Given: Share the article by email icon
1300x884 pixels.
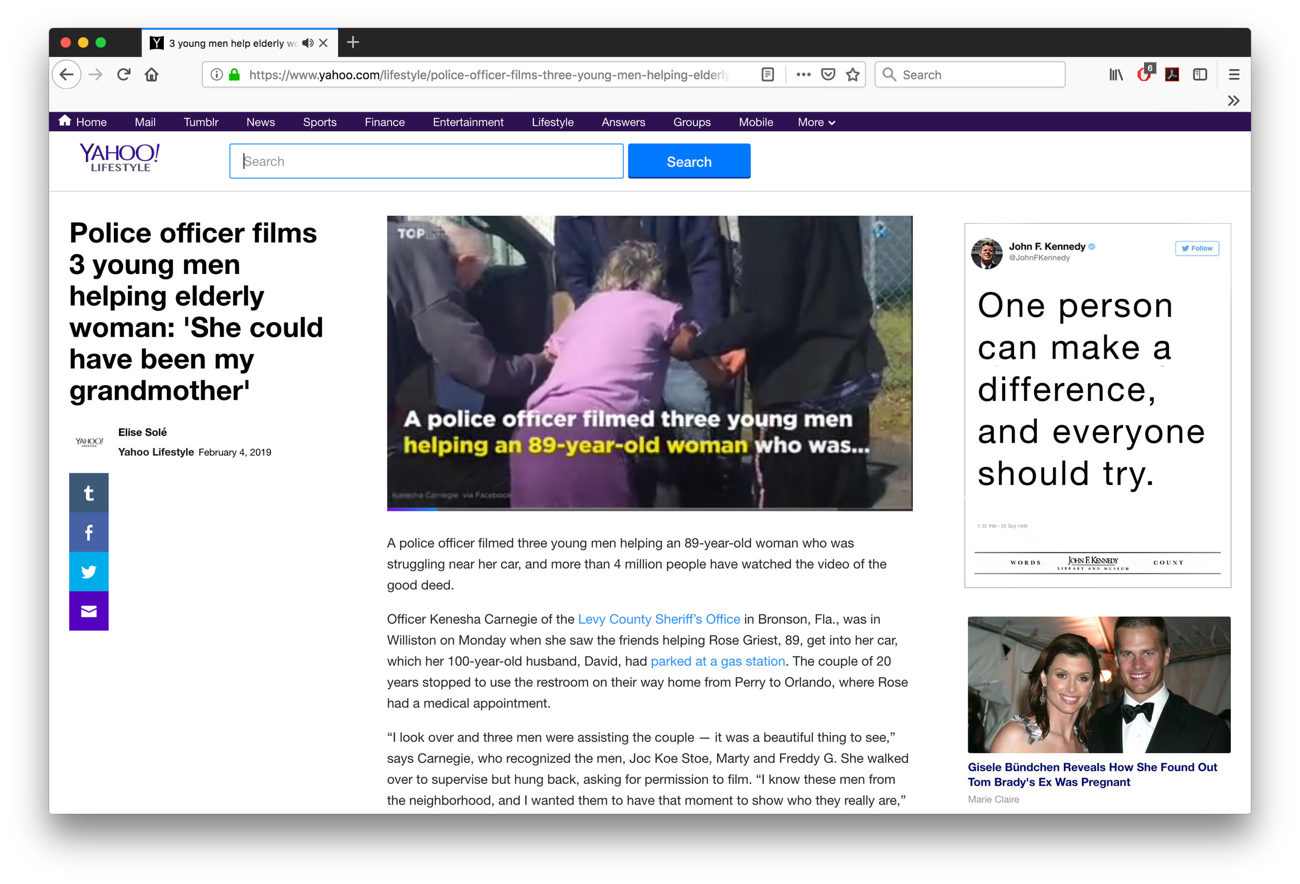Looking at the screenshot, I should pyautogui.click(x=88, y=611).
